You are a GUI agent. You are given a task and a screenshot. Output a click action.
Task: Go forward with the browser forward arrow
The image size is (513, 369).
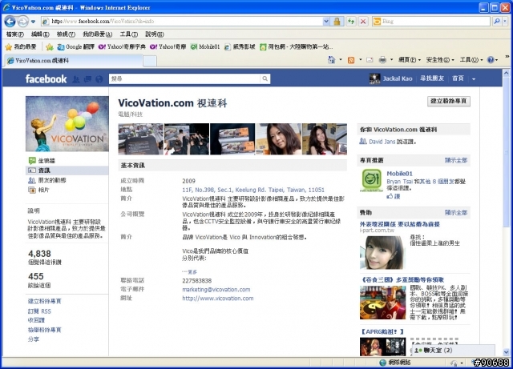[23, 22]
